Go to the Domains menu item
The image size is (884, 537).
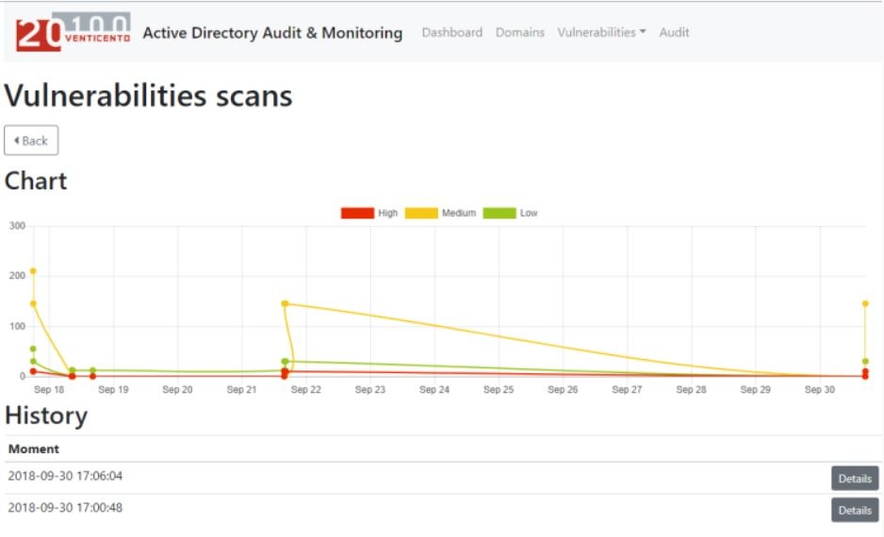point(520,33)
